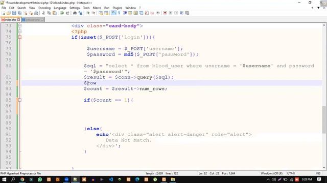Viewport: 327px width, 183px height.
Task: Open Find with binoculars icon
Action: point(75,13)
